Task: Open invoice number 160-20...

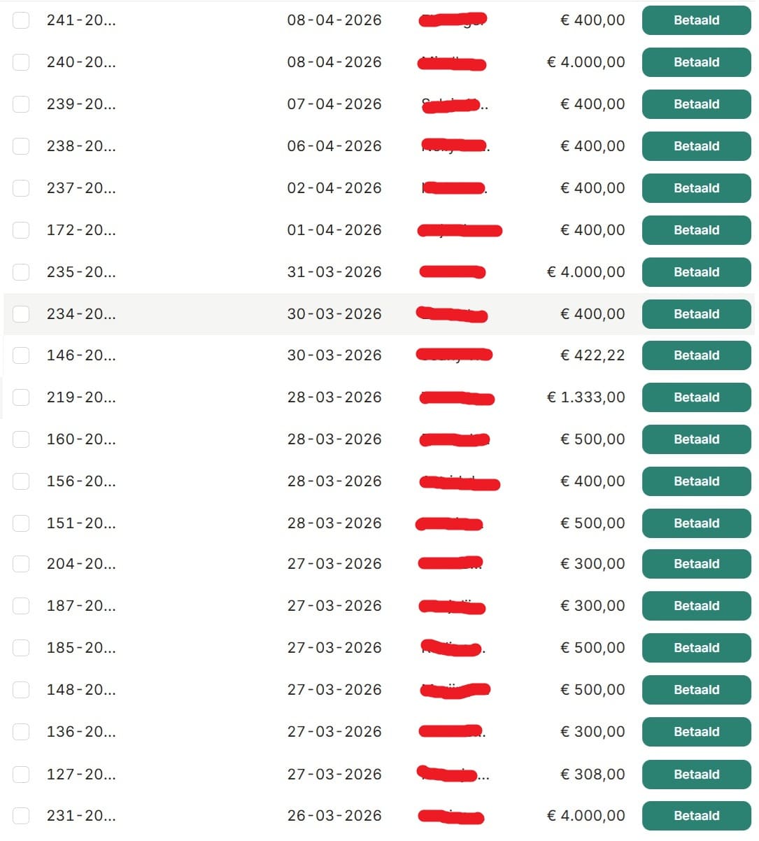Action: click(x=81, y=439)
